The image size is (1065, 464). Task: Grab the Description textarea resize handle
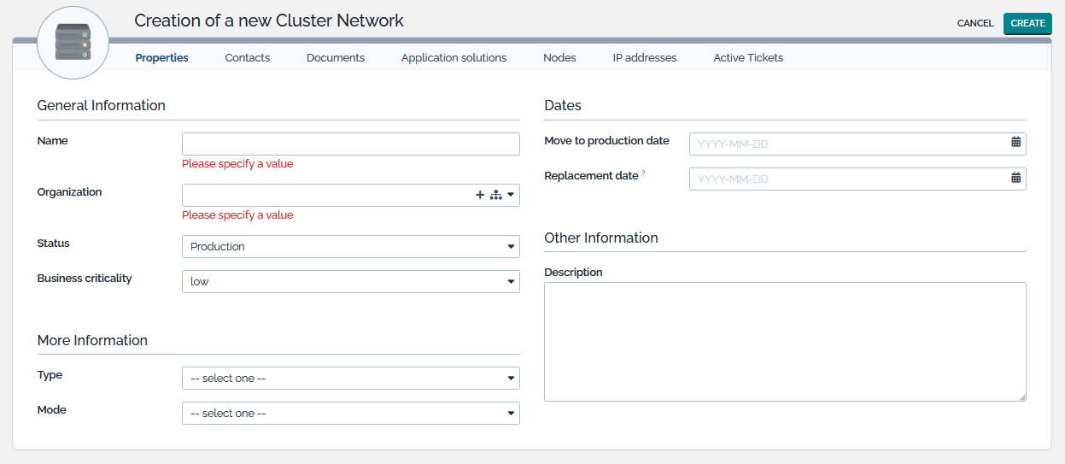[x=1021, y=396]
